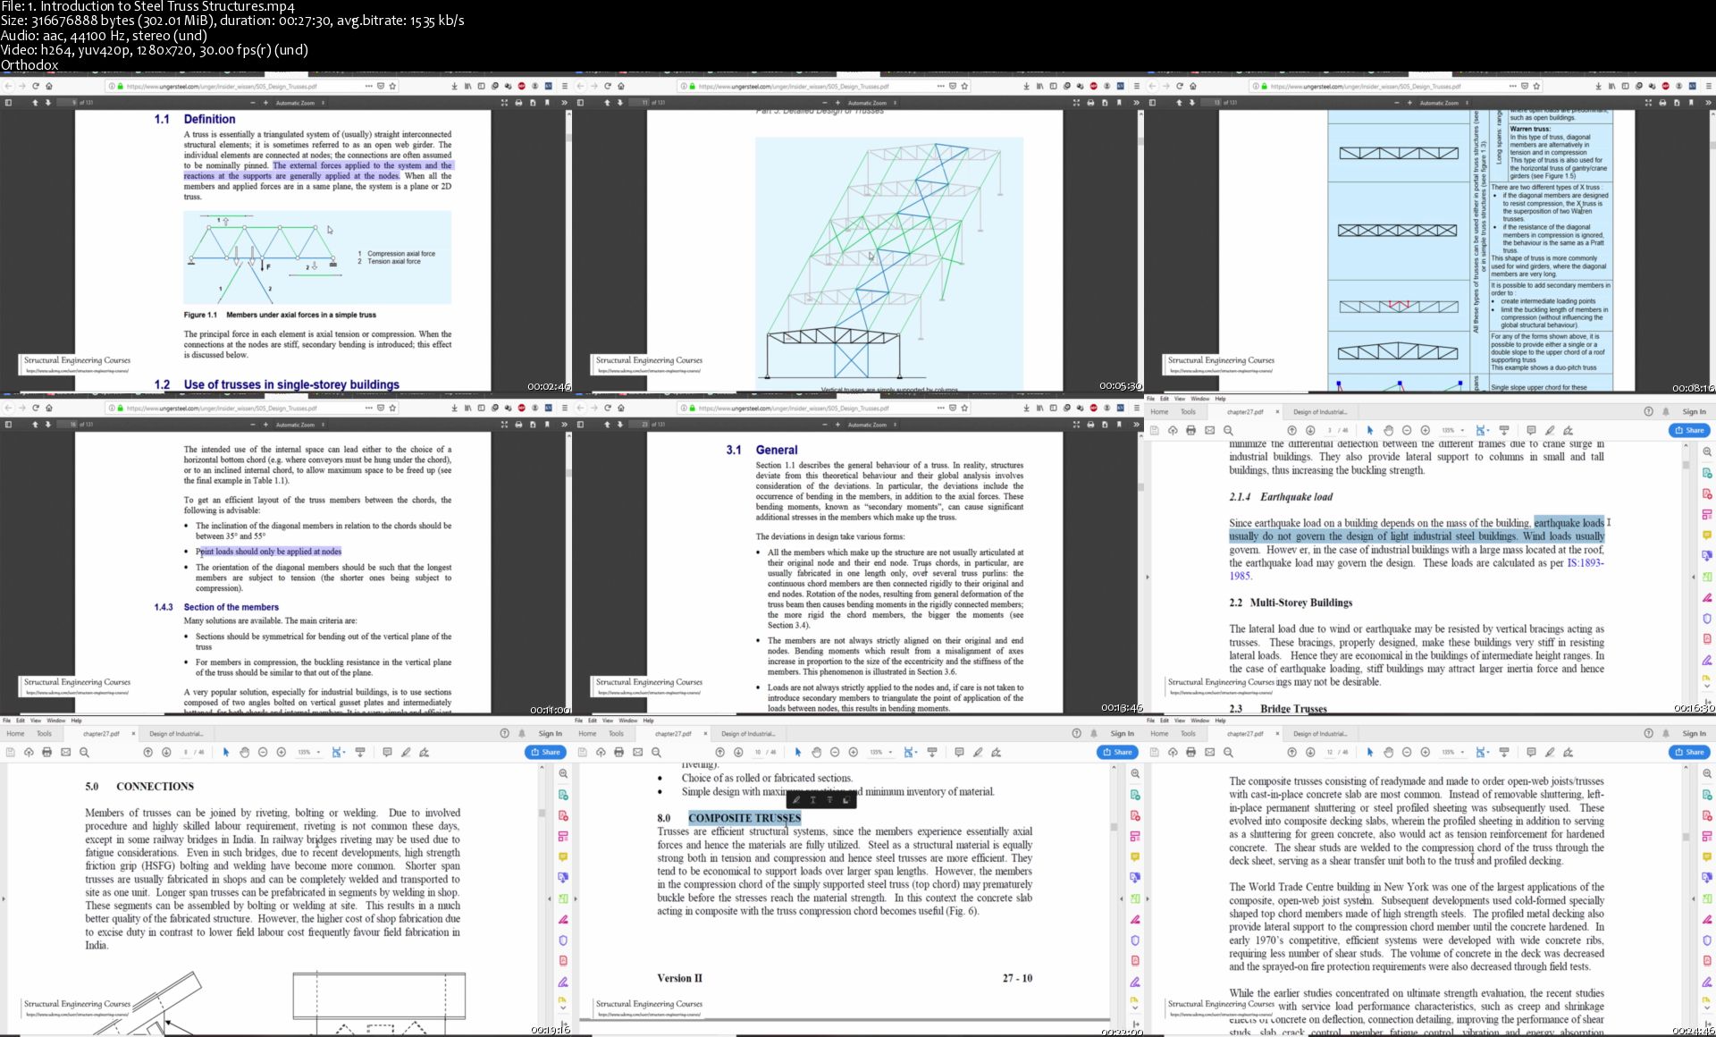Viewport: 1716px width, 1037px height.
Task: Open Automatic Zoom dropdown in Definition page viewer
Action: point(299,103)
